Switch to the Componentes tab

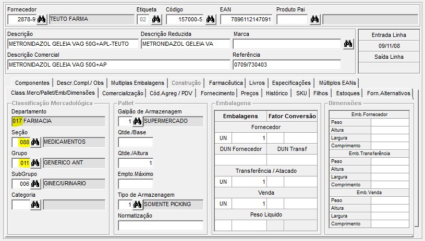point(32,83)
